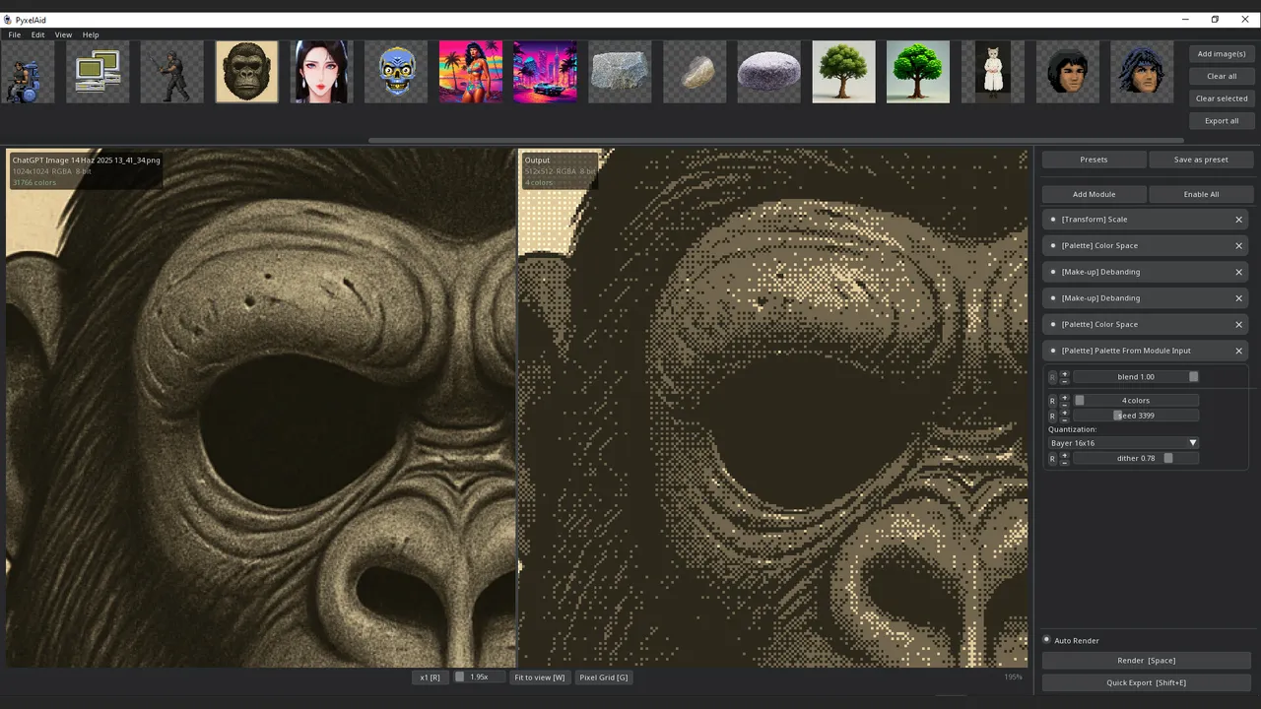Screen dimensions: 1261x709
Task: Select the ninja soldier thumbnail
Action: tap(172, 72)
